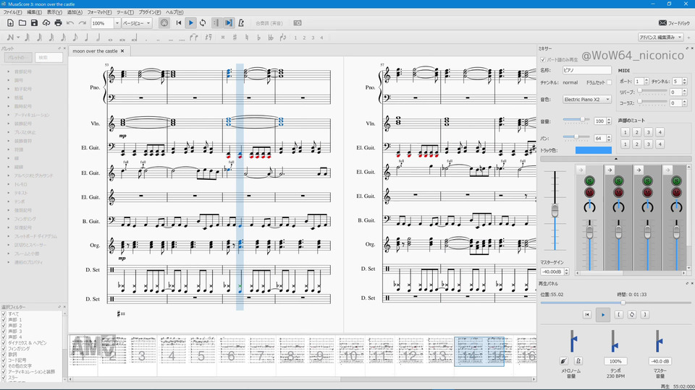Toggle loop playback in toolbar

point(203,23)
